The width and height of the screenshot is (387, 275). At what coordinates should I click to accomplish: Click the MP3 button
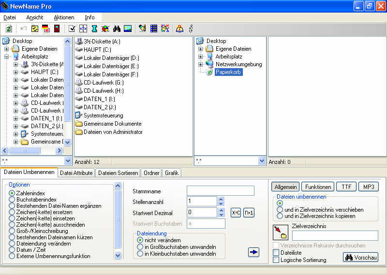369,187
